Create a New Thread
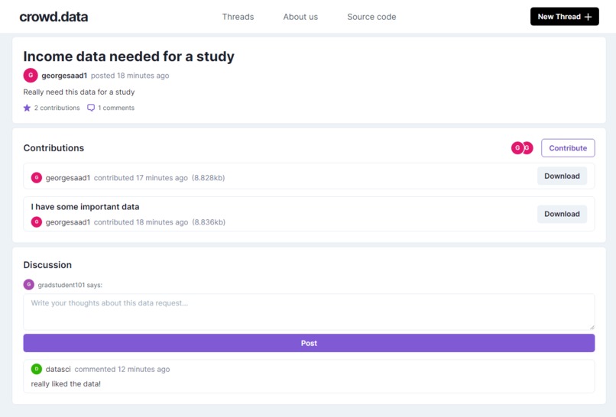The height and width of the screenshot is (417, 616). tap(565, 17)
